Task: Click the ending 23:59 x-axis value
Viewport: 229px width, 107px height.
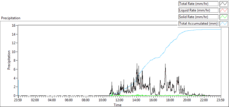Action: pyautogui.click(x=220, y=100)
